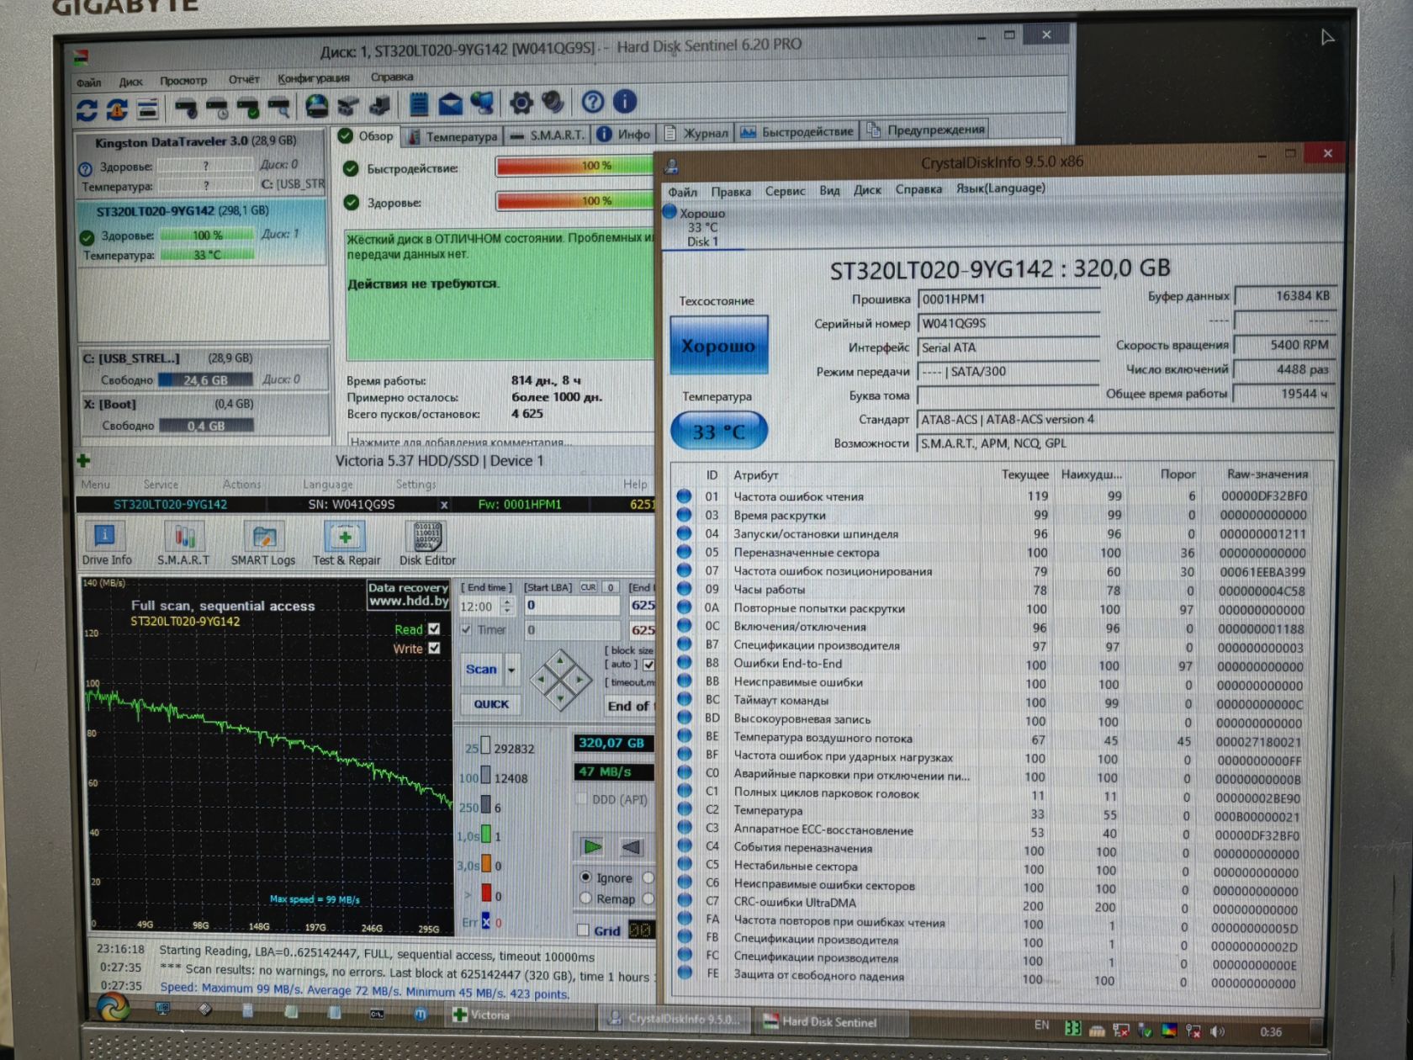This screenshot has width=1413, height=1060.
Task: Select the Ignore radio button
Action: tap(585, 877)
